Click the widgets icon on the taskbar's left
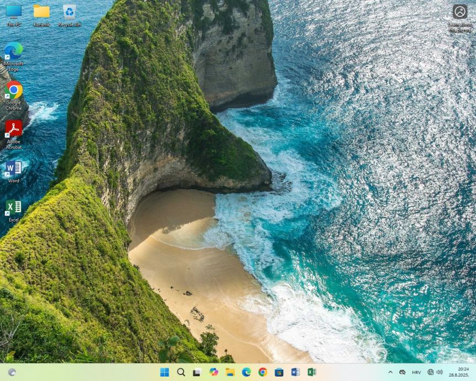Viewport: 476px width, 381px height. tap(12, 372)
